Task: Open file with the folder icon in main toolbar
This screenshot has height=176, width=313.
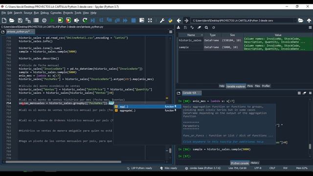Action: tap(12, 21)
